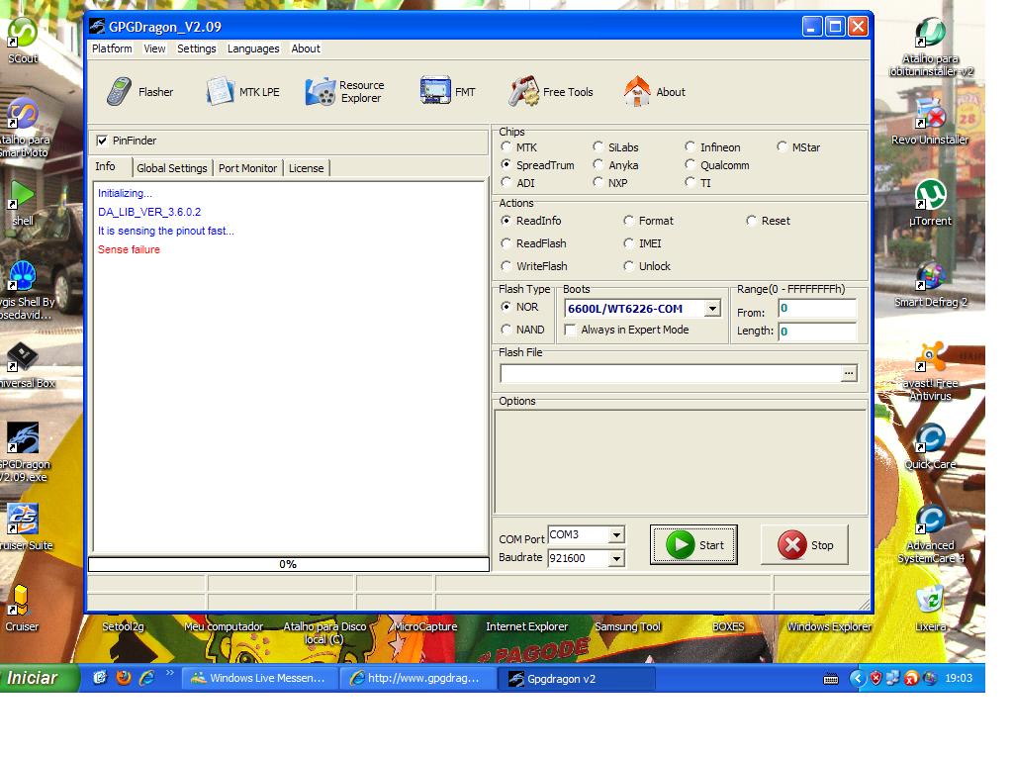
Task: Open the Settings menu
Action: [x=197, y=48]
